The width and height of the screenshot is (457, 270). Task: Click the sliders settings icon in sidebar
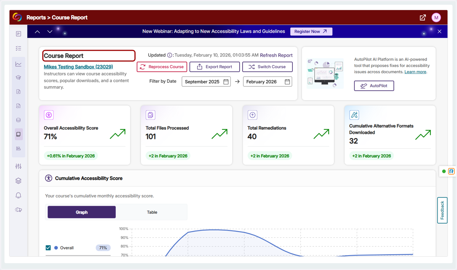(x=18, y=166)
